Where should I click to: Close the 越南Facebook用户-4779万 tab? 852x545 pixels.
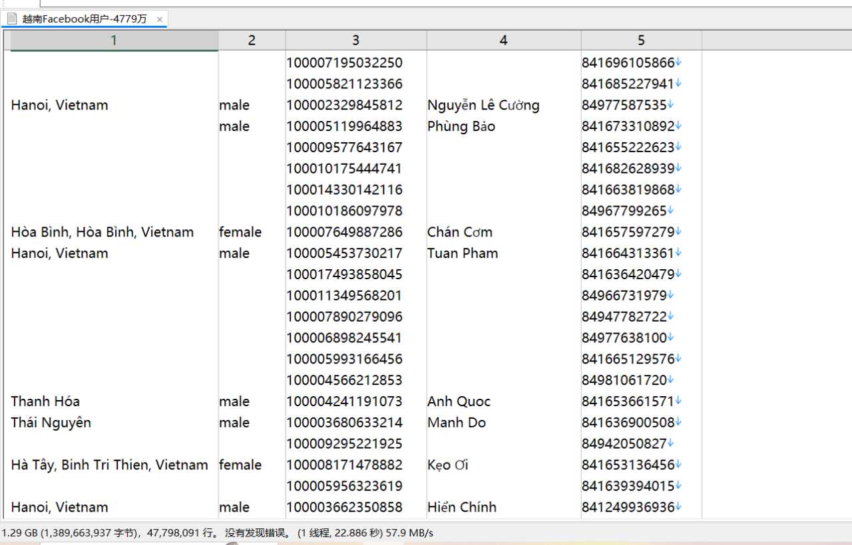click(160, 19)
